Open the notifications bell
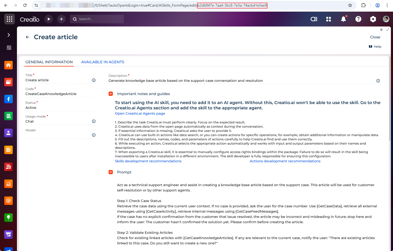 pyautogui.click(x=343, y=19)
